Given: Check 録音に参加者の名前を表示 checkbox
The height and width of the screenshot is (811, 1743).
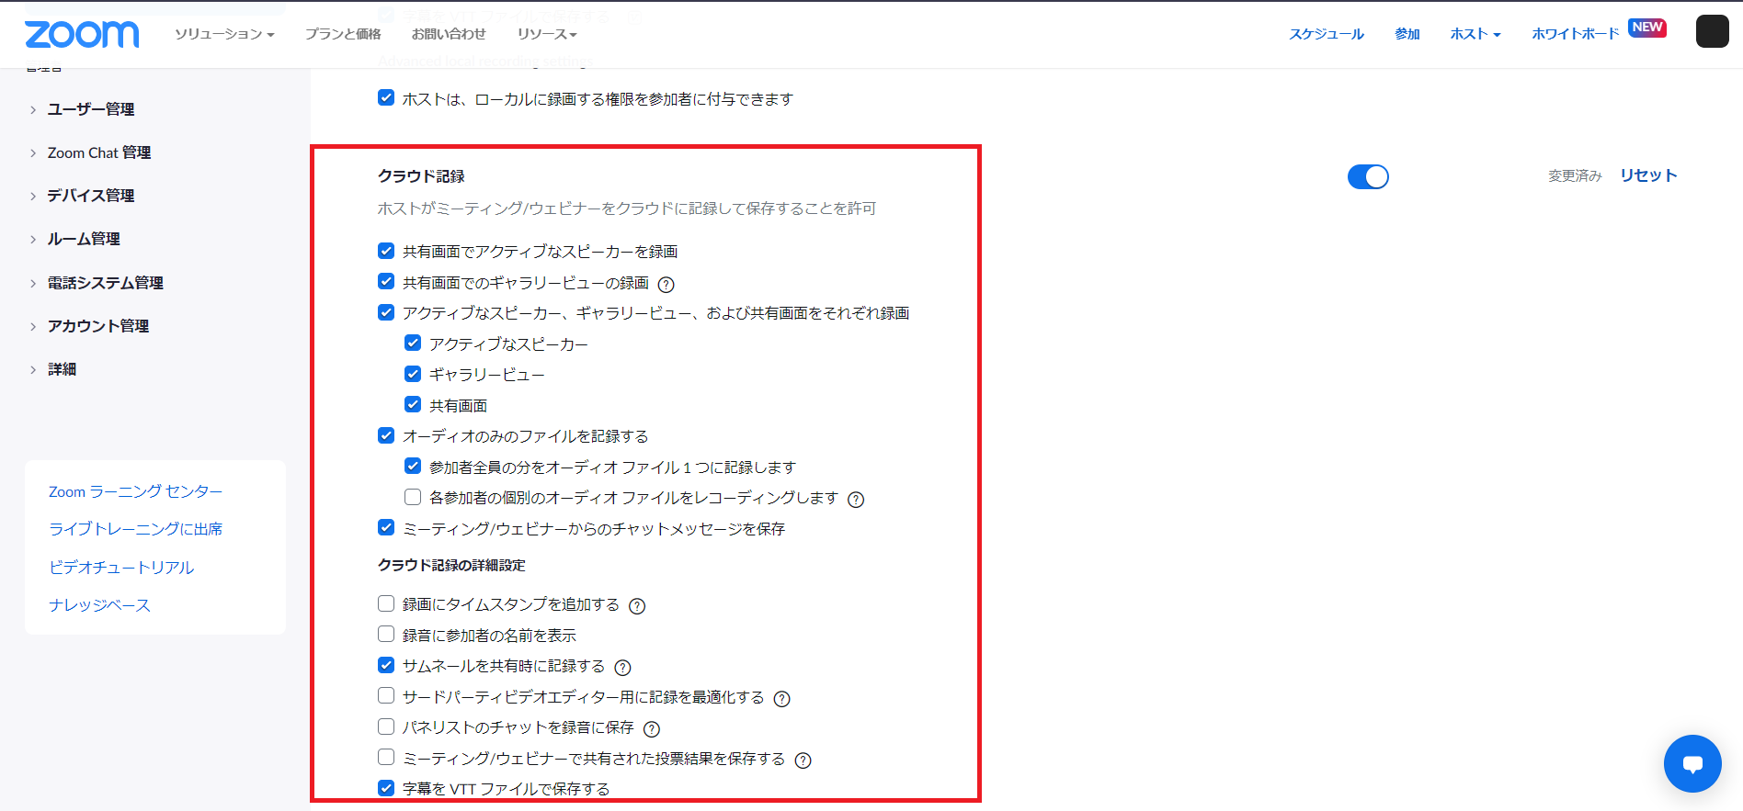Looking at the screenshot, I should click(x=386, y=635).
